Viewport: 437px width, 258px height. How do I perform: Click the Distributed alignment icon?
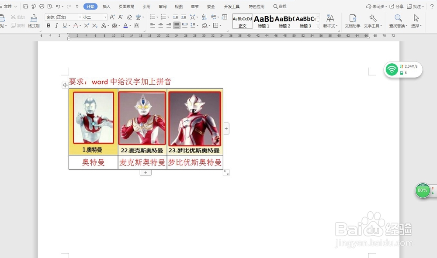(185, 26)
